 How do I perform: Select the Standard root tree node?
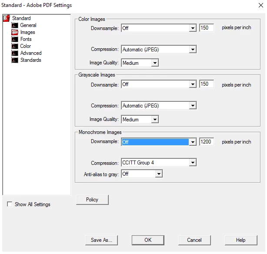click(21, 18)
